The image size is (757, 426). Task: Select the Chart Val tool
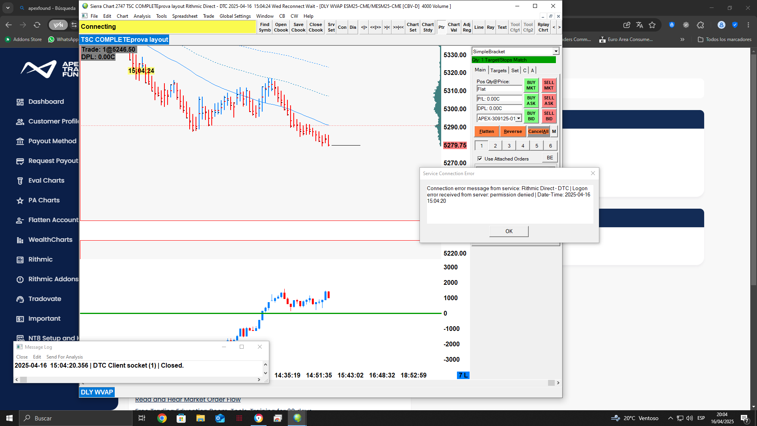point(454,27)
